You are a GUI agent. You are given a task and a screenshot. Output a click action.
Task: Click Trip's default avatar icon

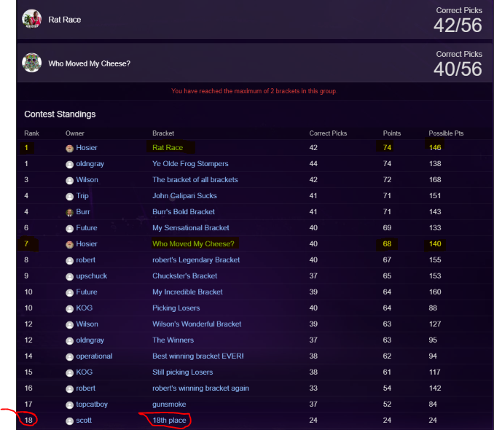69,196
